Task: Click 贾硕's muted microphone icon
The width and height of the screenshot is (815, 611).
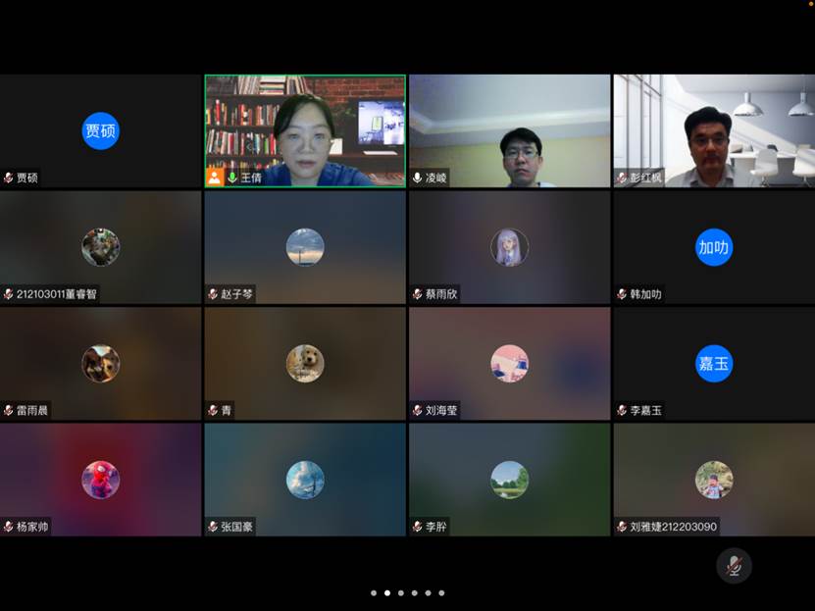Action: (8, 178)
